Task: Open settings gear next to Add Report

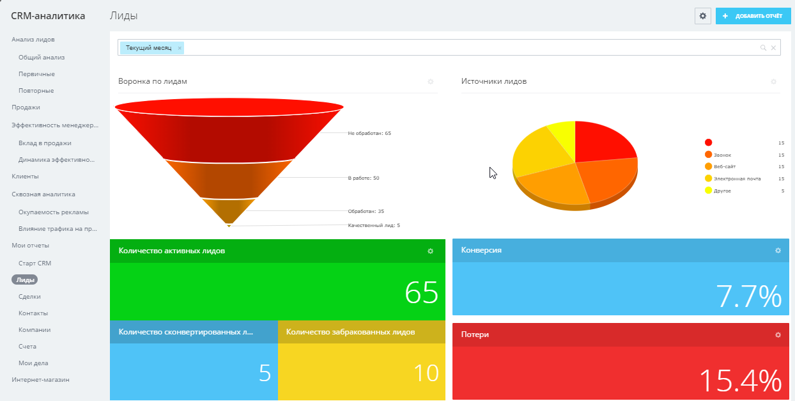Action: point(703,16)
